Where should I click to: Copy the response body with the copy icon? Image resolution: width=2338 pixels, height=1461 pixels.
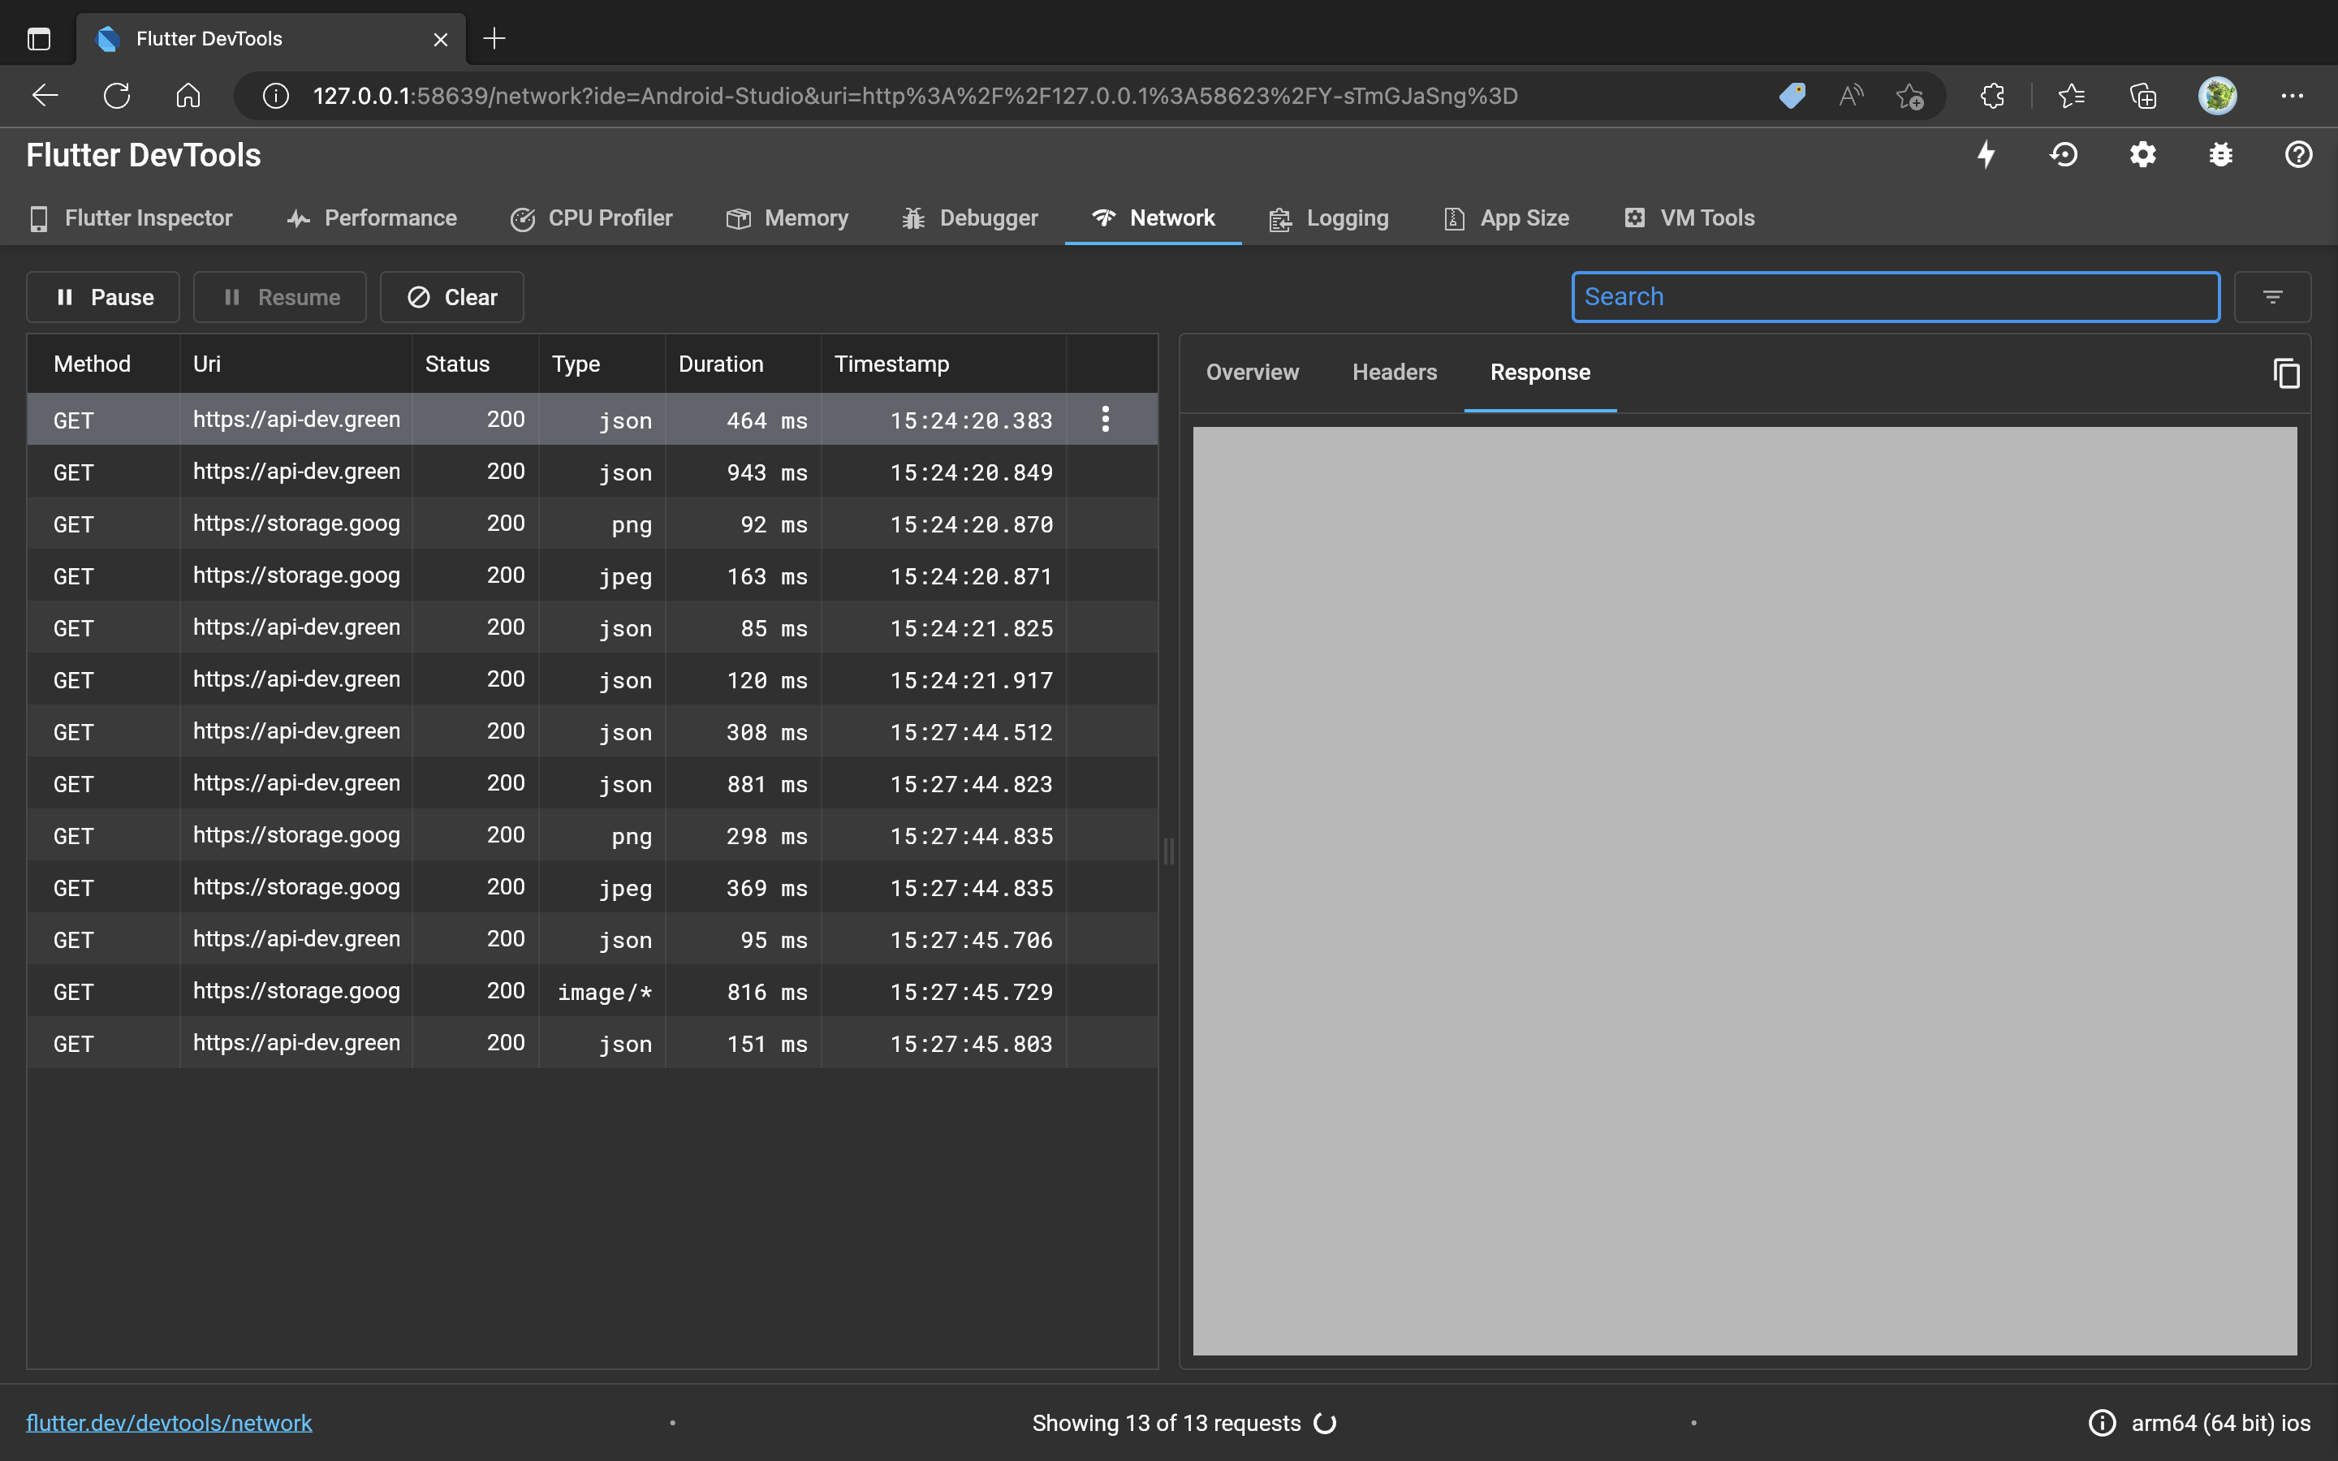click(2286, 372)
